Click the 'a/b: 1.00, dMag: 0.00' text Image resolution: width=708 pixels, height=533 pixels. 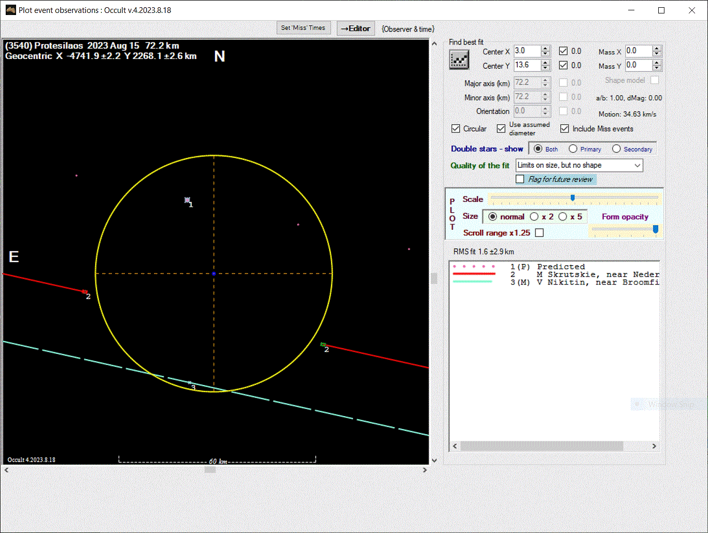click(629, 98)
